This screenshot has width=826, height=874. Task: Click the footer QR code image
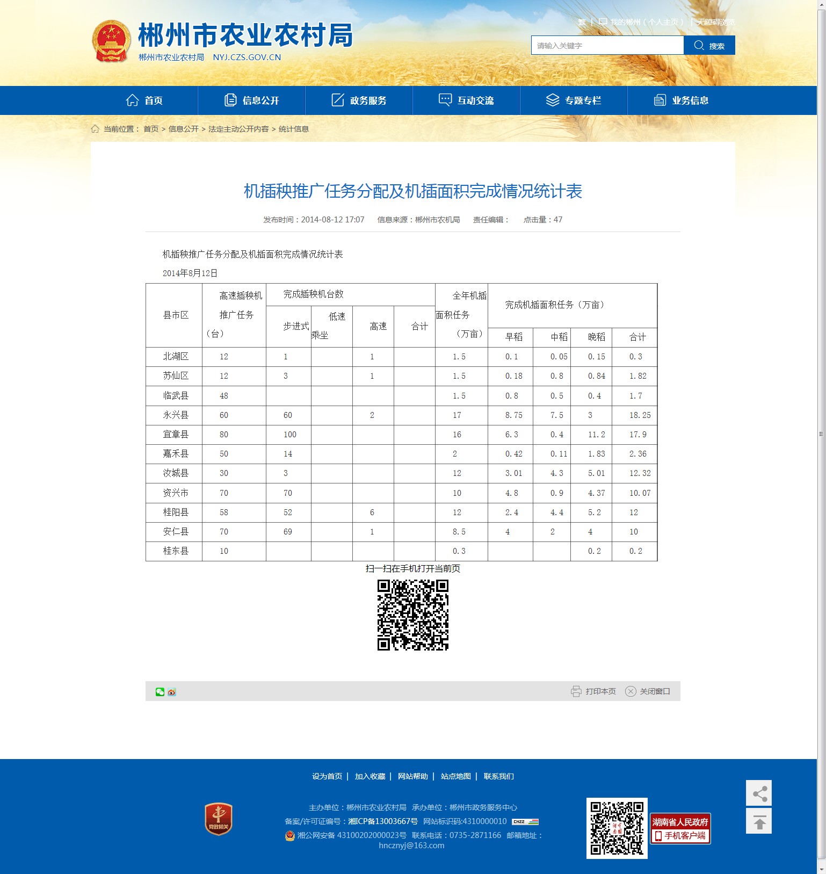coord(617,828)
